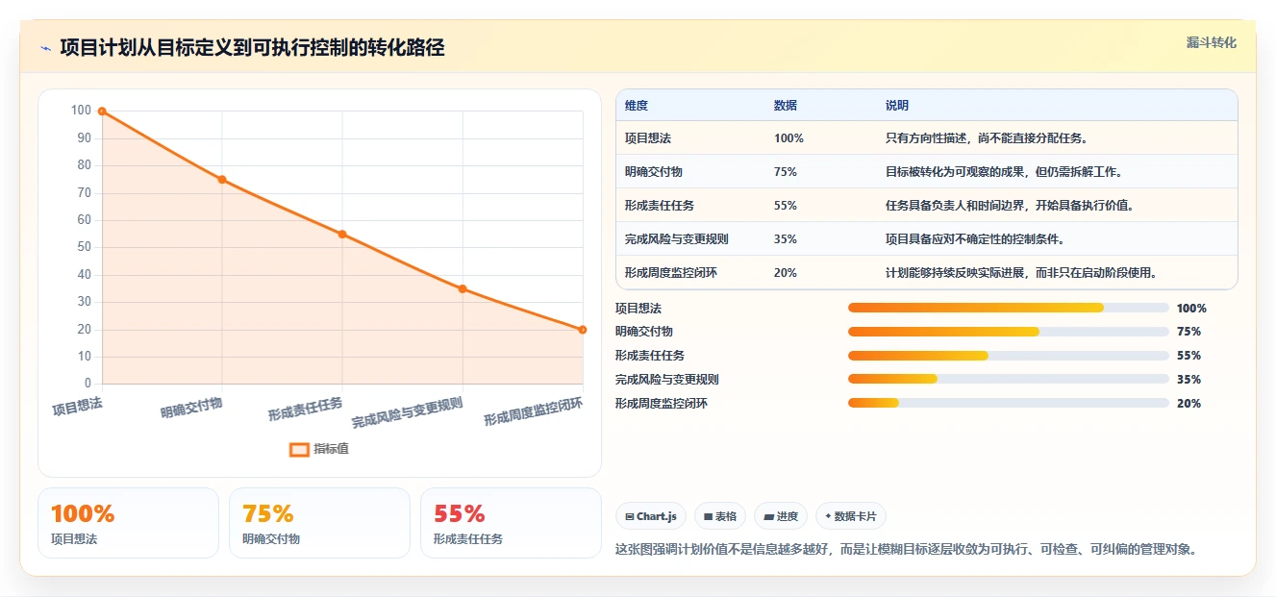Click the 75% value in the table
The image size is (1276, 597).
[x=786, y=172]
